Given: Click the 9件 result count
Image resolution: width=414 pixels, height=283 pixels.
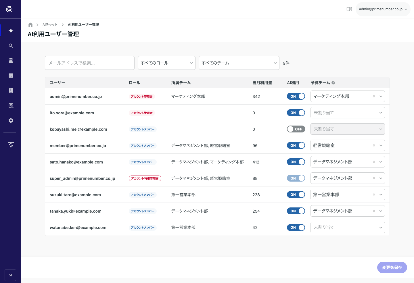Looking at the screenshot, I should coord(286,63).
